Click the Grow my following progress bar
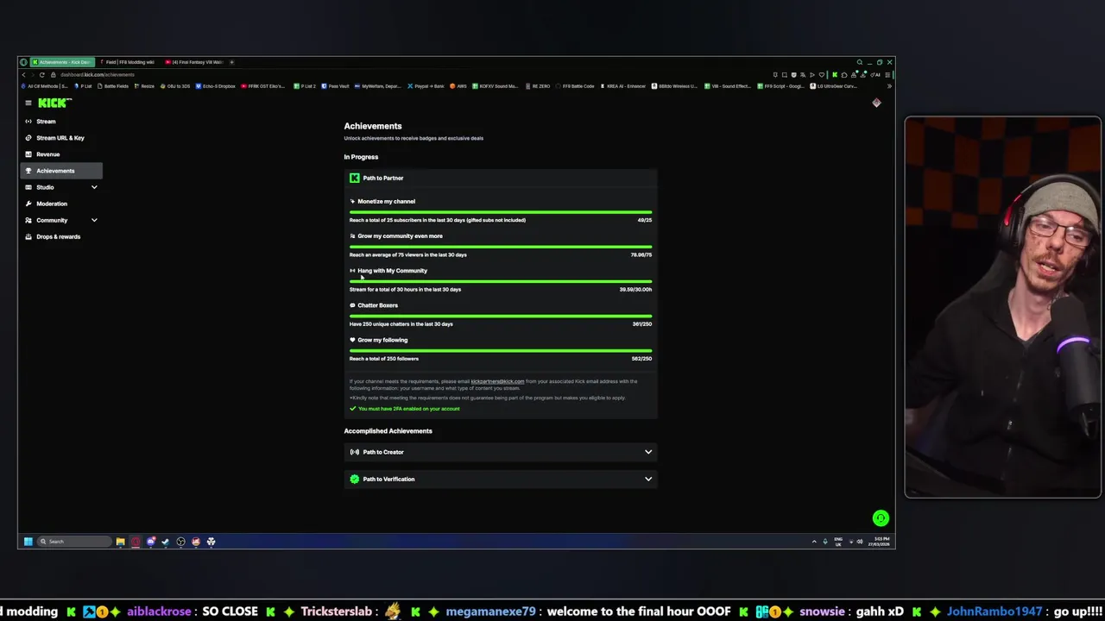 (501, 350)
